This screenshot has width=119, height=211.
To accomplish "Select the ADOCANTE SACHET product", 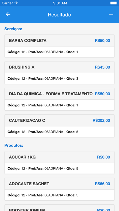I will [59, 189].
